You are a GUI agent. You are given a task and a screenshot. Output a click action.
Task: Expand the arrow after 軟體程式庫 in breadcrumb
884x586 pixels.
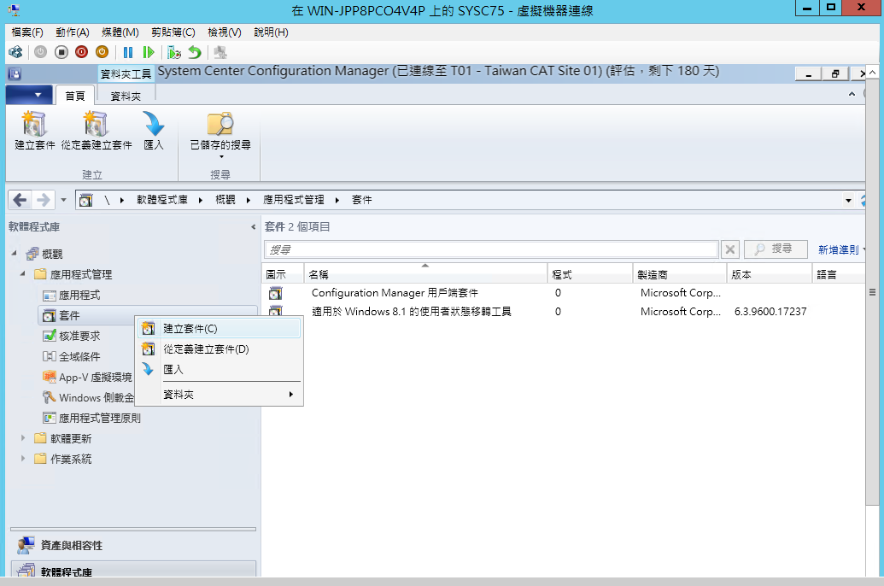(x=200, y=200)
